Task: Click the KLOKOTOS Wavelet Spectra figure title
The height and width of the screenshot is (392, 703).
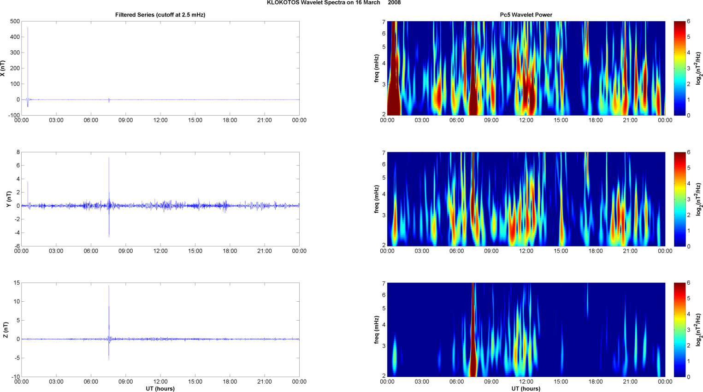Action: click(x=334, y=3)
